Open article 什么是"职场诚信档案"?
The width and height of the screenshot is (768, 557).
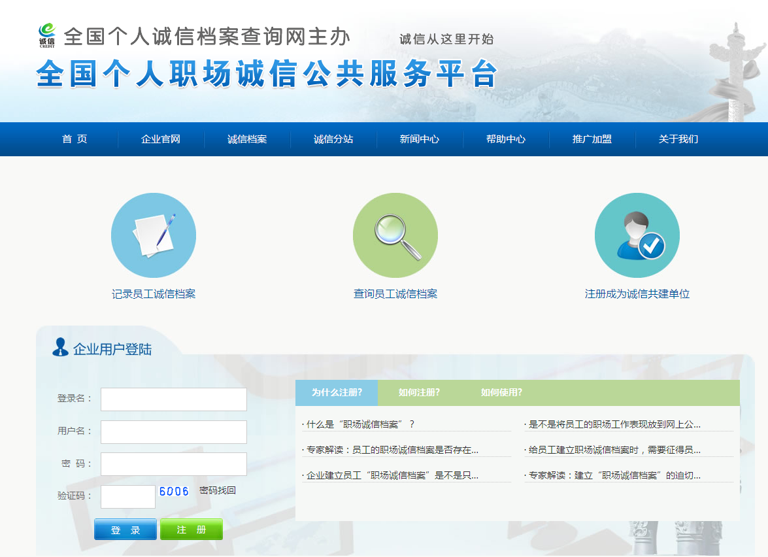coord(360,424)
